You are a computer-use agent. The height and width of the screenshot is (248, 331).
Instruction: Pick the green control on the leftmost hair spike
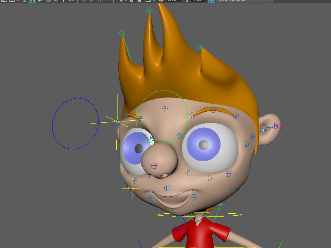click(x=122, y=33)
